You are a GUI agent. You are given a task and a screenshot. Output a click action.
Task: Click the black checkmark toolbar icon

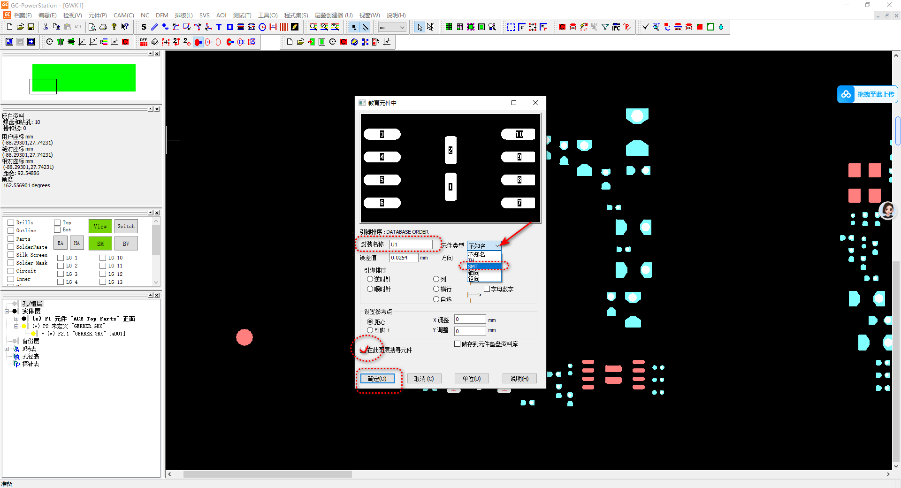tap(646, 27)
